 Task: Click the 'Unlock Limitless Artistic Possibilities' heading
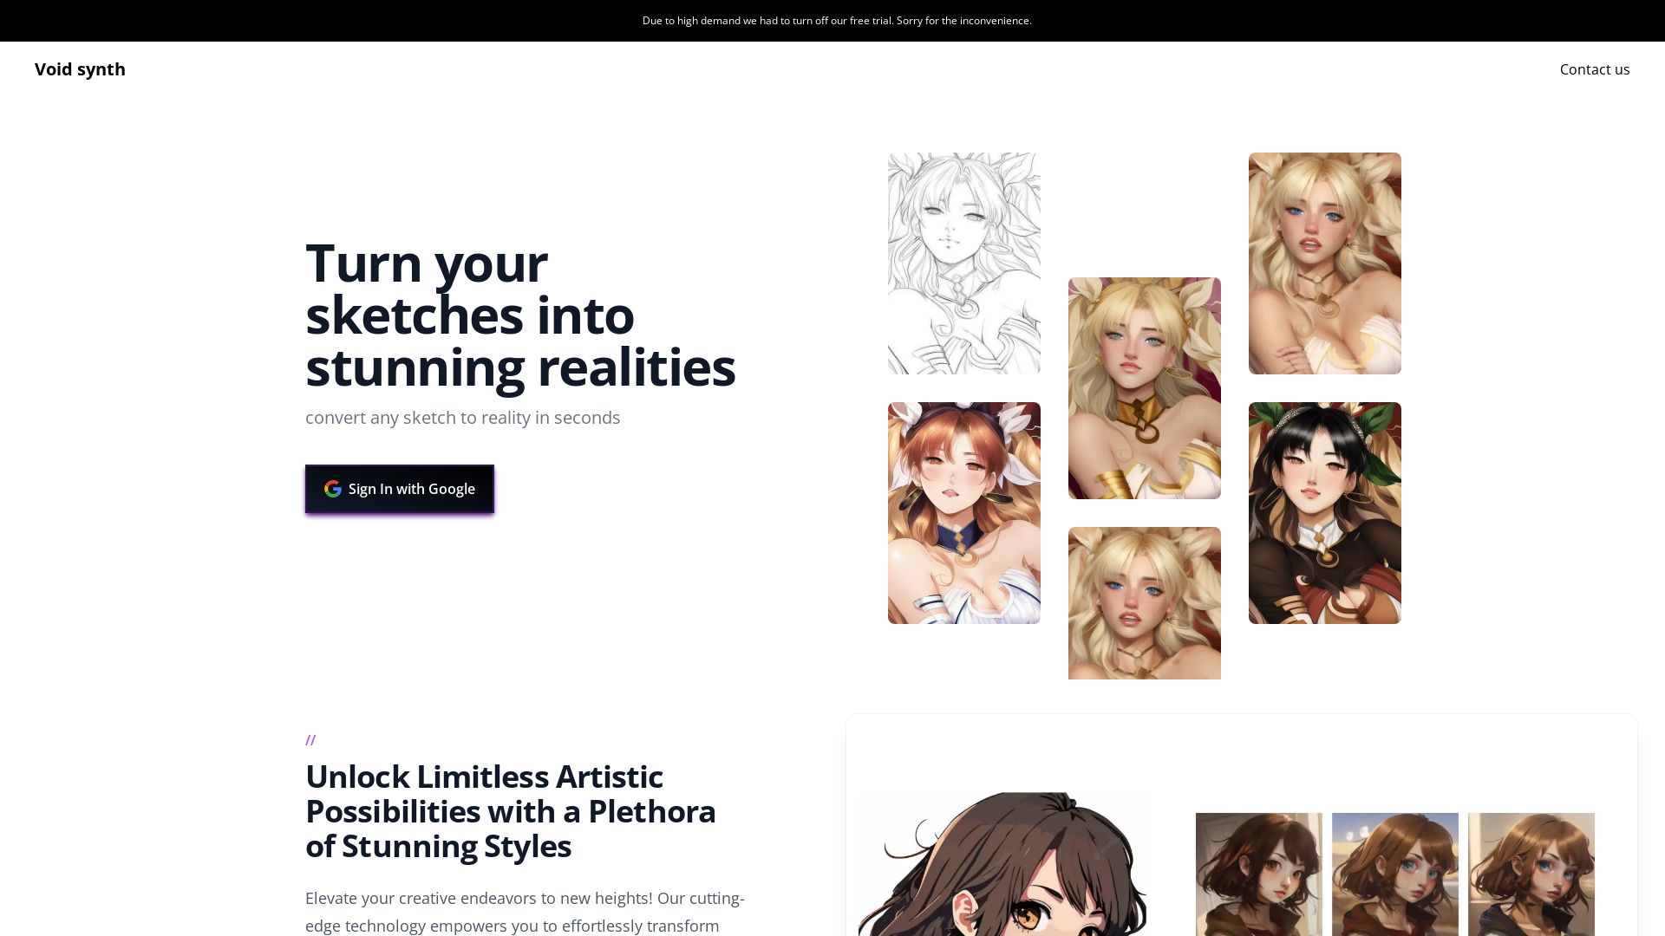point(510,811)
